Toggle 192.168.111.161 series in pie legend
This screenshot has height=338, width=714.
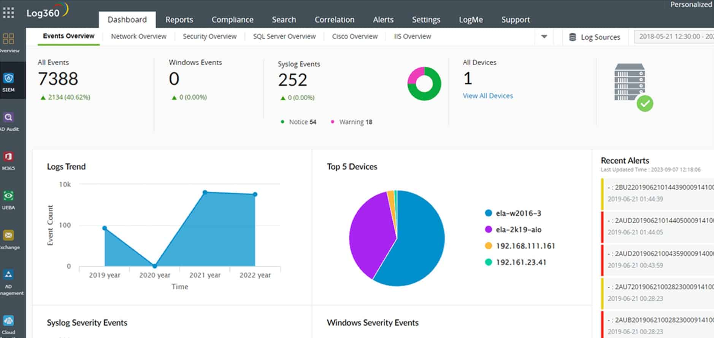pos(525,246)
